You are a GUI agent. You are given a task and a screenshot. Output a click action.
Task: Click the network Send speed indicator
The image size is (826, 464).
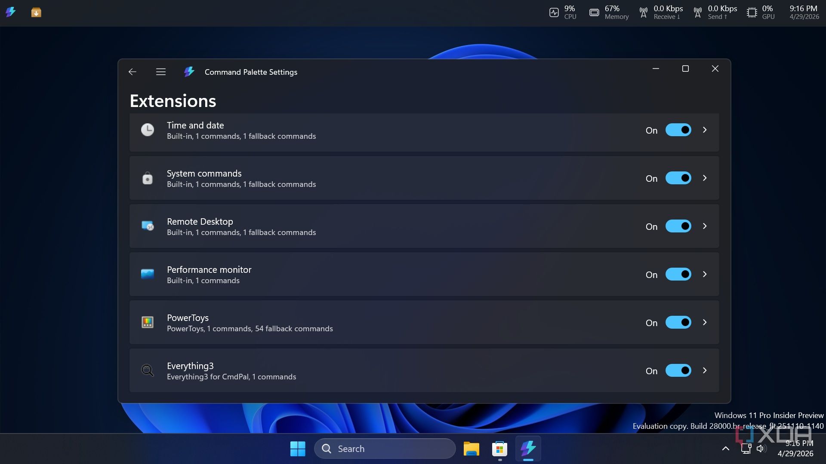pyautogui.click(x=715, y=12)
